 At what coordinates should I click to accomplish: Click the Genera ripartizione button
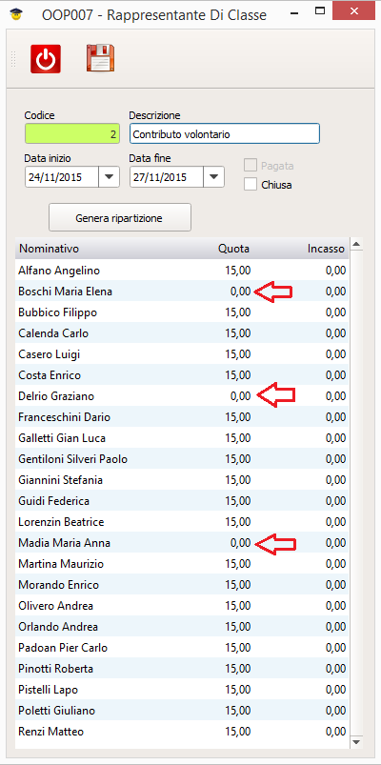(x=119, y=217)
